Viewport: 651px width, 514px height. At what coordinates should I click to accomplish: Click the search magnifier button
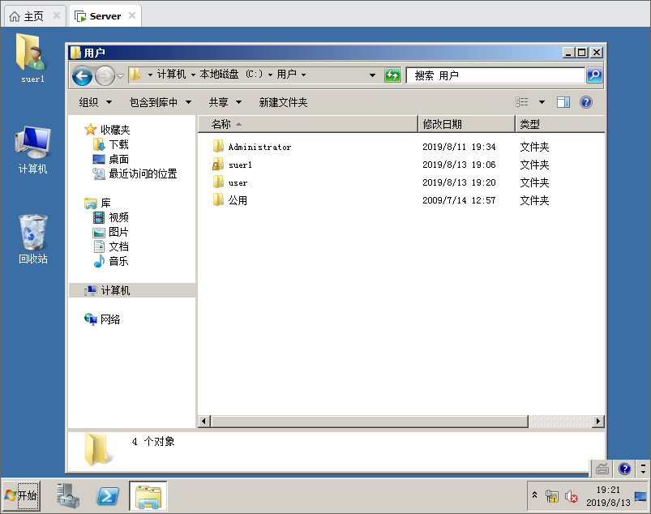tap(594, 75)
